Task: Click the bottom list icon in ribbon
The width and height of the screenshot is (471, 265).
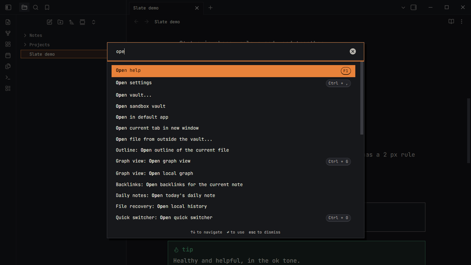Action: (8, 88)
